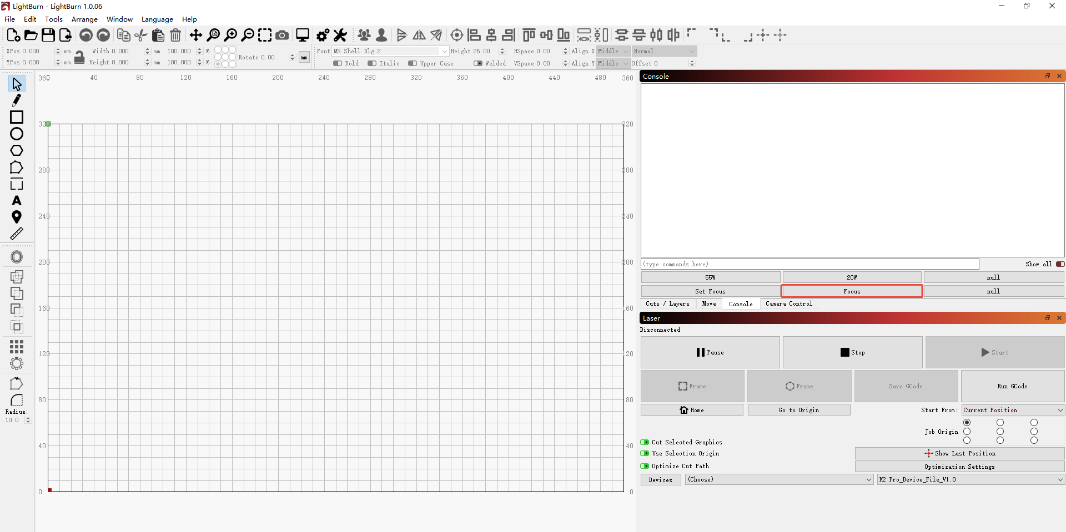Image resolution: width=1066 pixels, height=532 pixels.
Task: Click Zoom to Frame Selection icon
Action: point(265,36)
